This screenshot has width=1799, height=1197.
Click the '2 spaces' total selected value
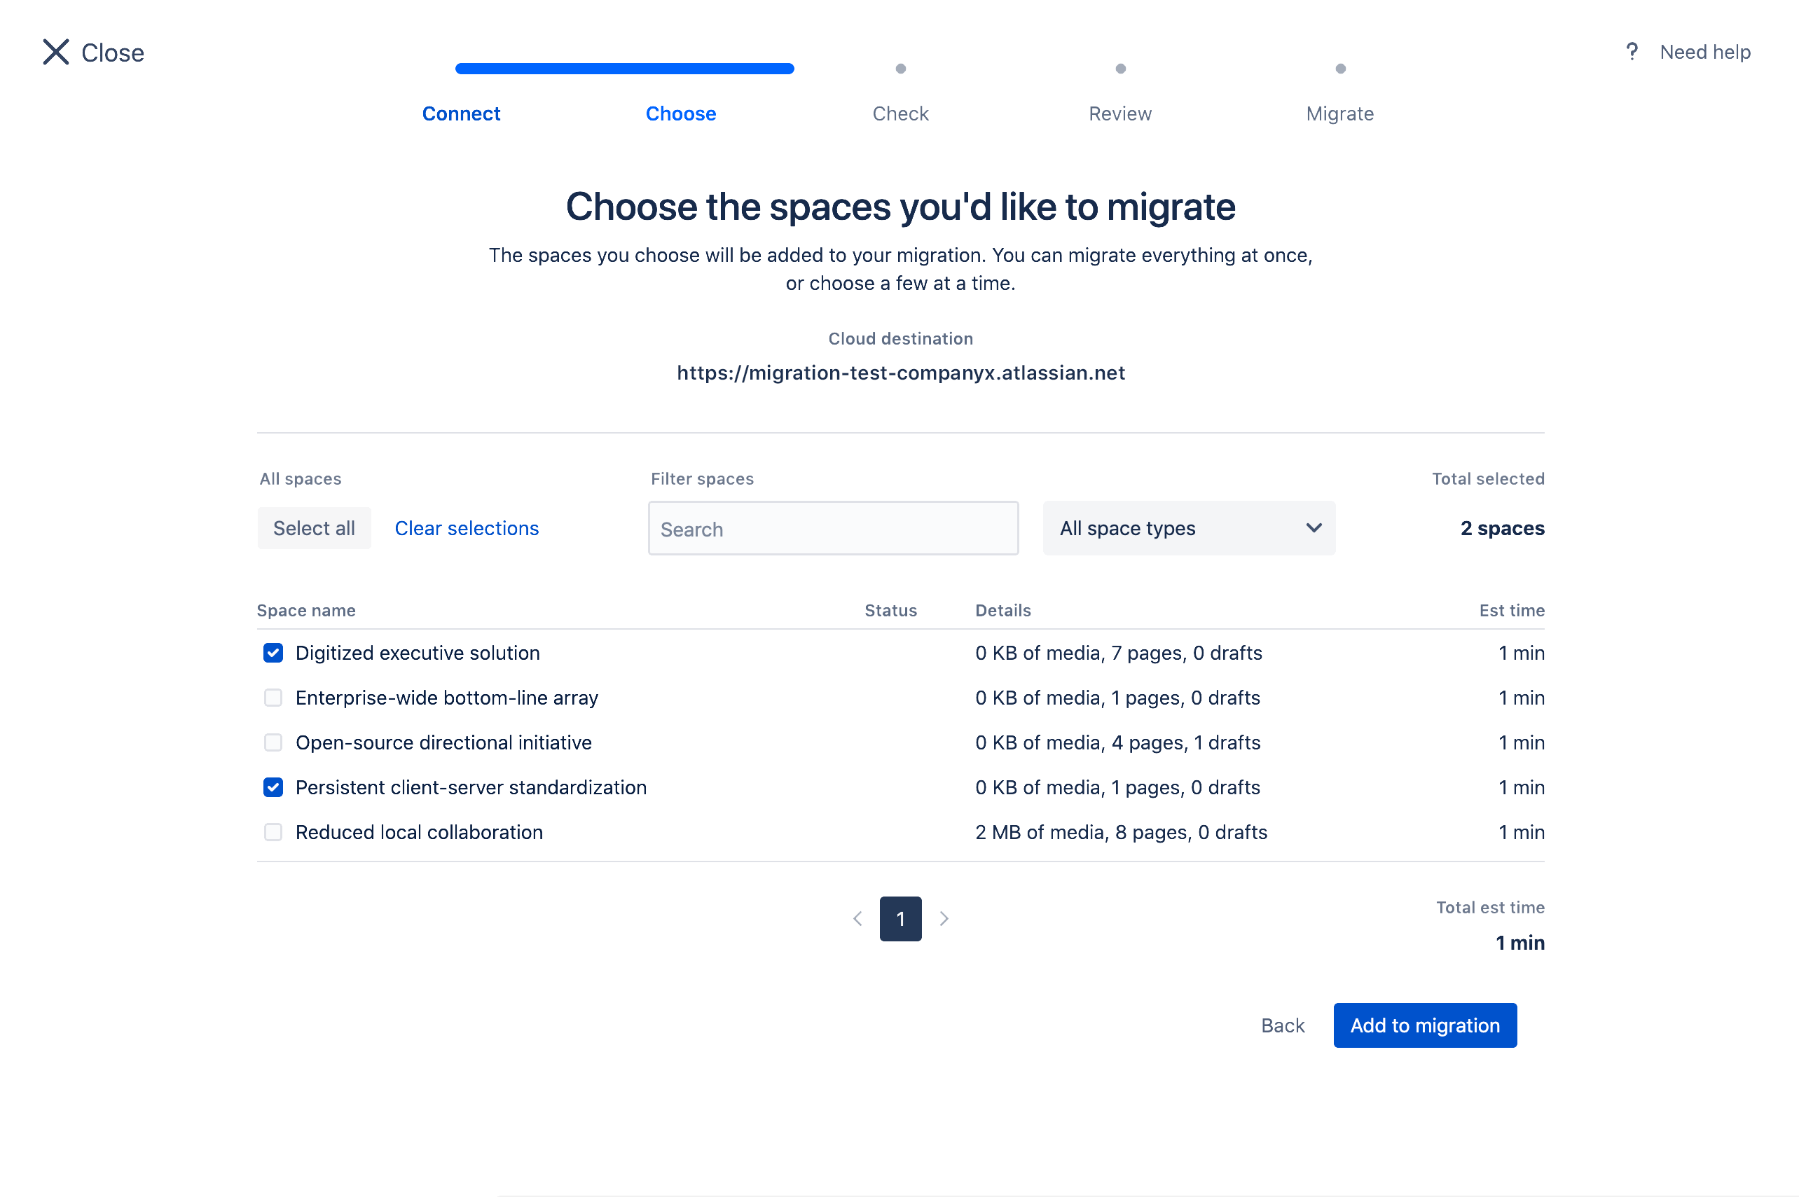1502,528
